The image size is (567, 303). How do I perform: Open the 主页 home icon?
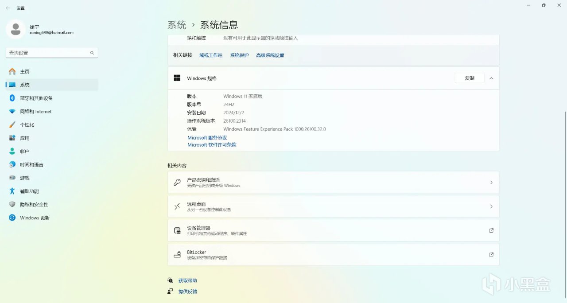click(12, 71)
